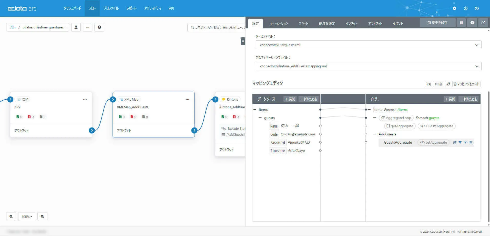Open the 100% zoom level dropdown
The height and width of the screenshot is (236, 490).
pyautogui.click(x=27, y=217)
